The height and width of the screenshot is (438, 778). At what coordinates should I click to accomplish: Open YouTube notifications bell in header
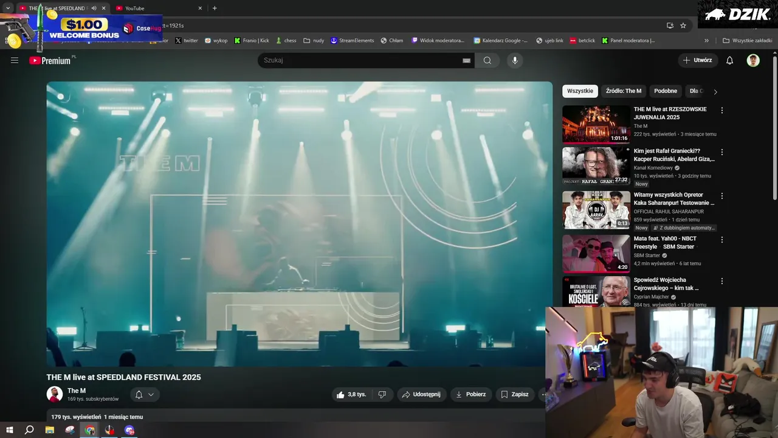tap(730, 60)
